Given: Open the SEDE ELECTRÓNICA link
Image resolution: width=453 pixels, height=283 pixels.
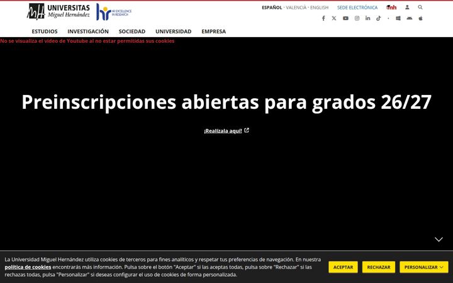Looking at the screenshot, I should 357,8.
